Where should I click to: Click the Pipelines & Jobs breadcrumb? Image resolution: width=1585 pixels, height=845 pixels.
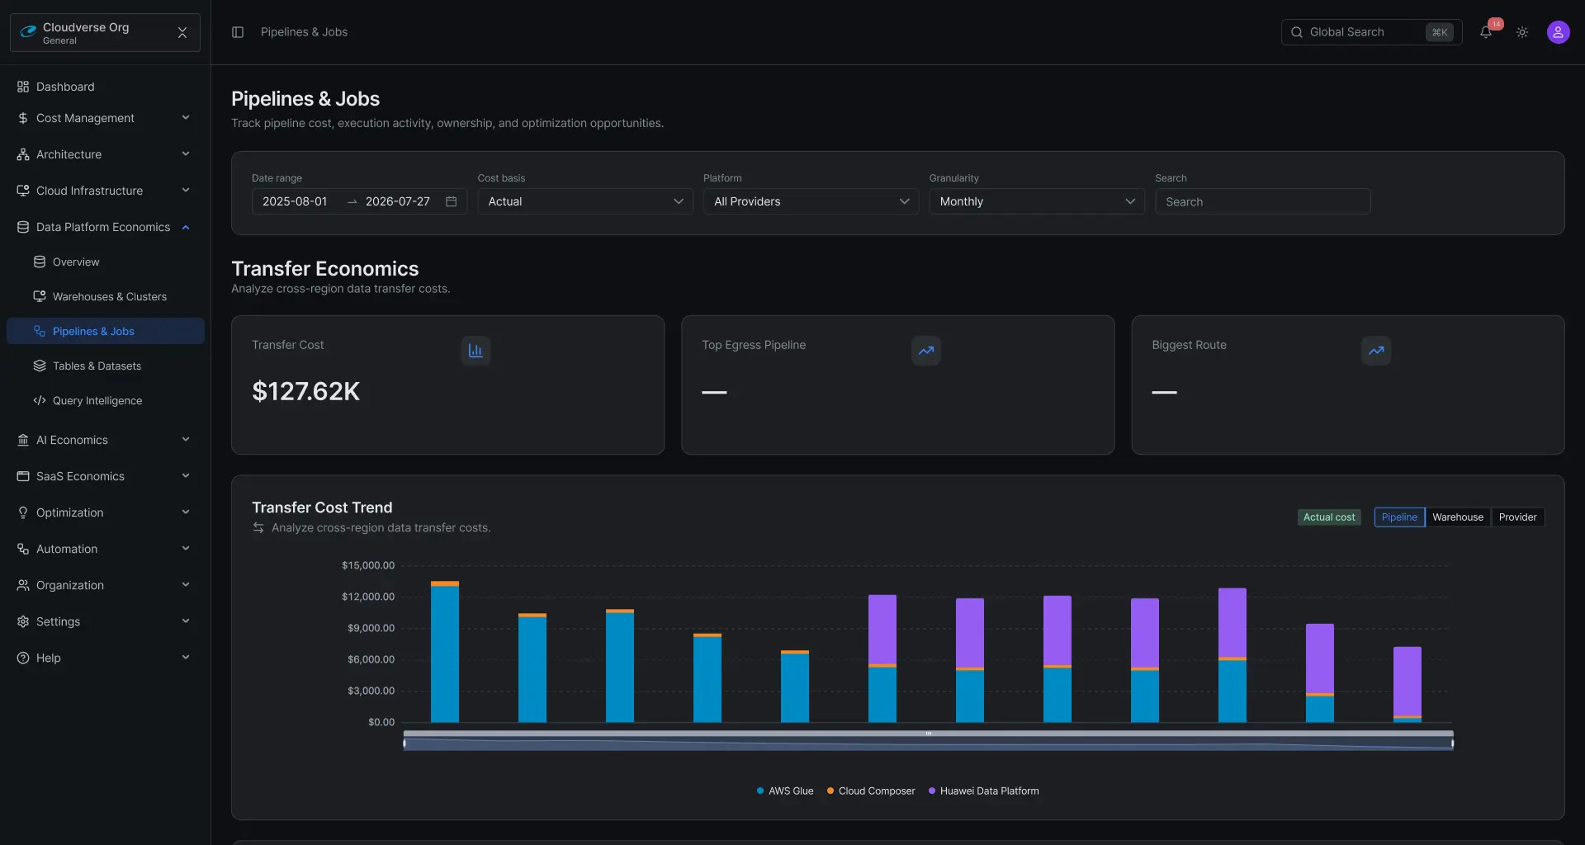(x=304, y=32)
